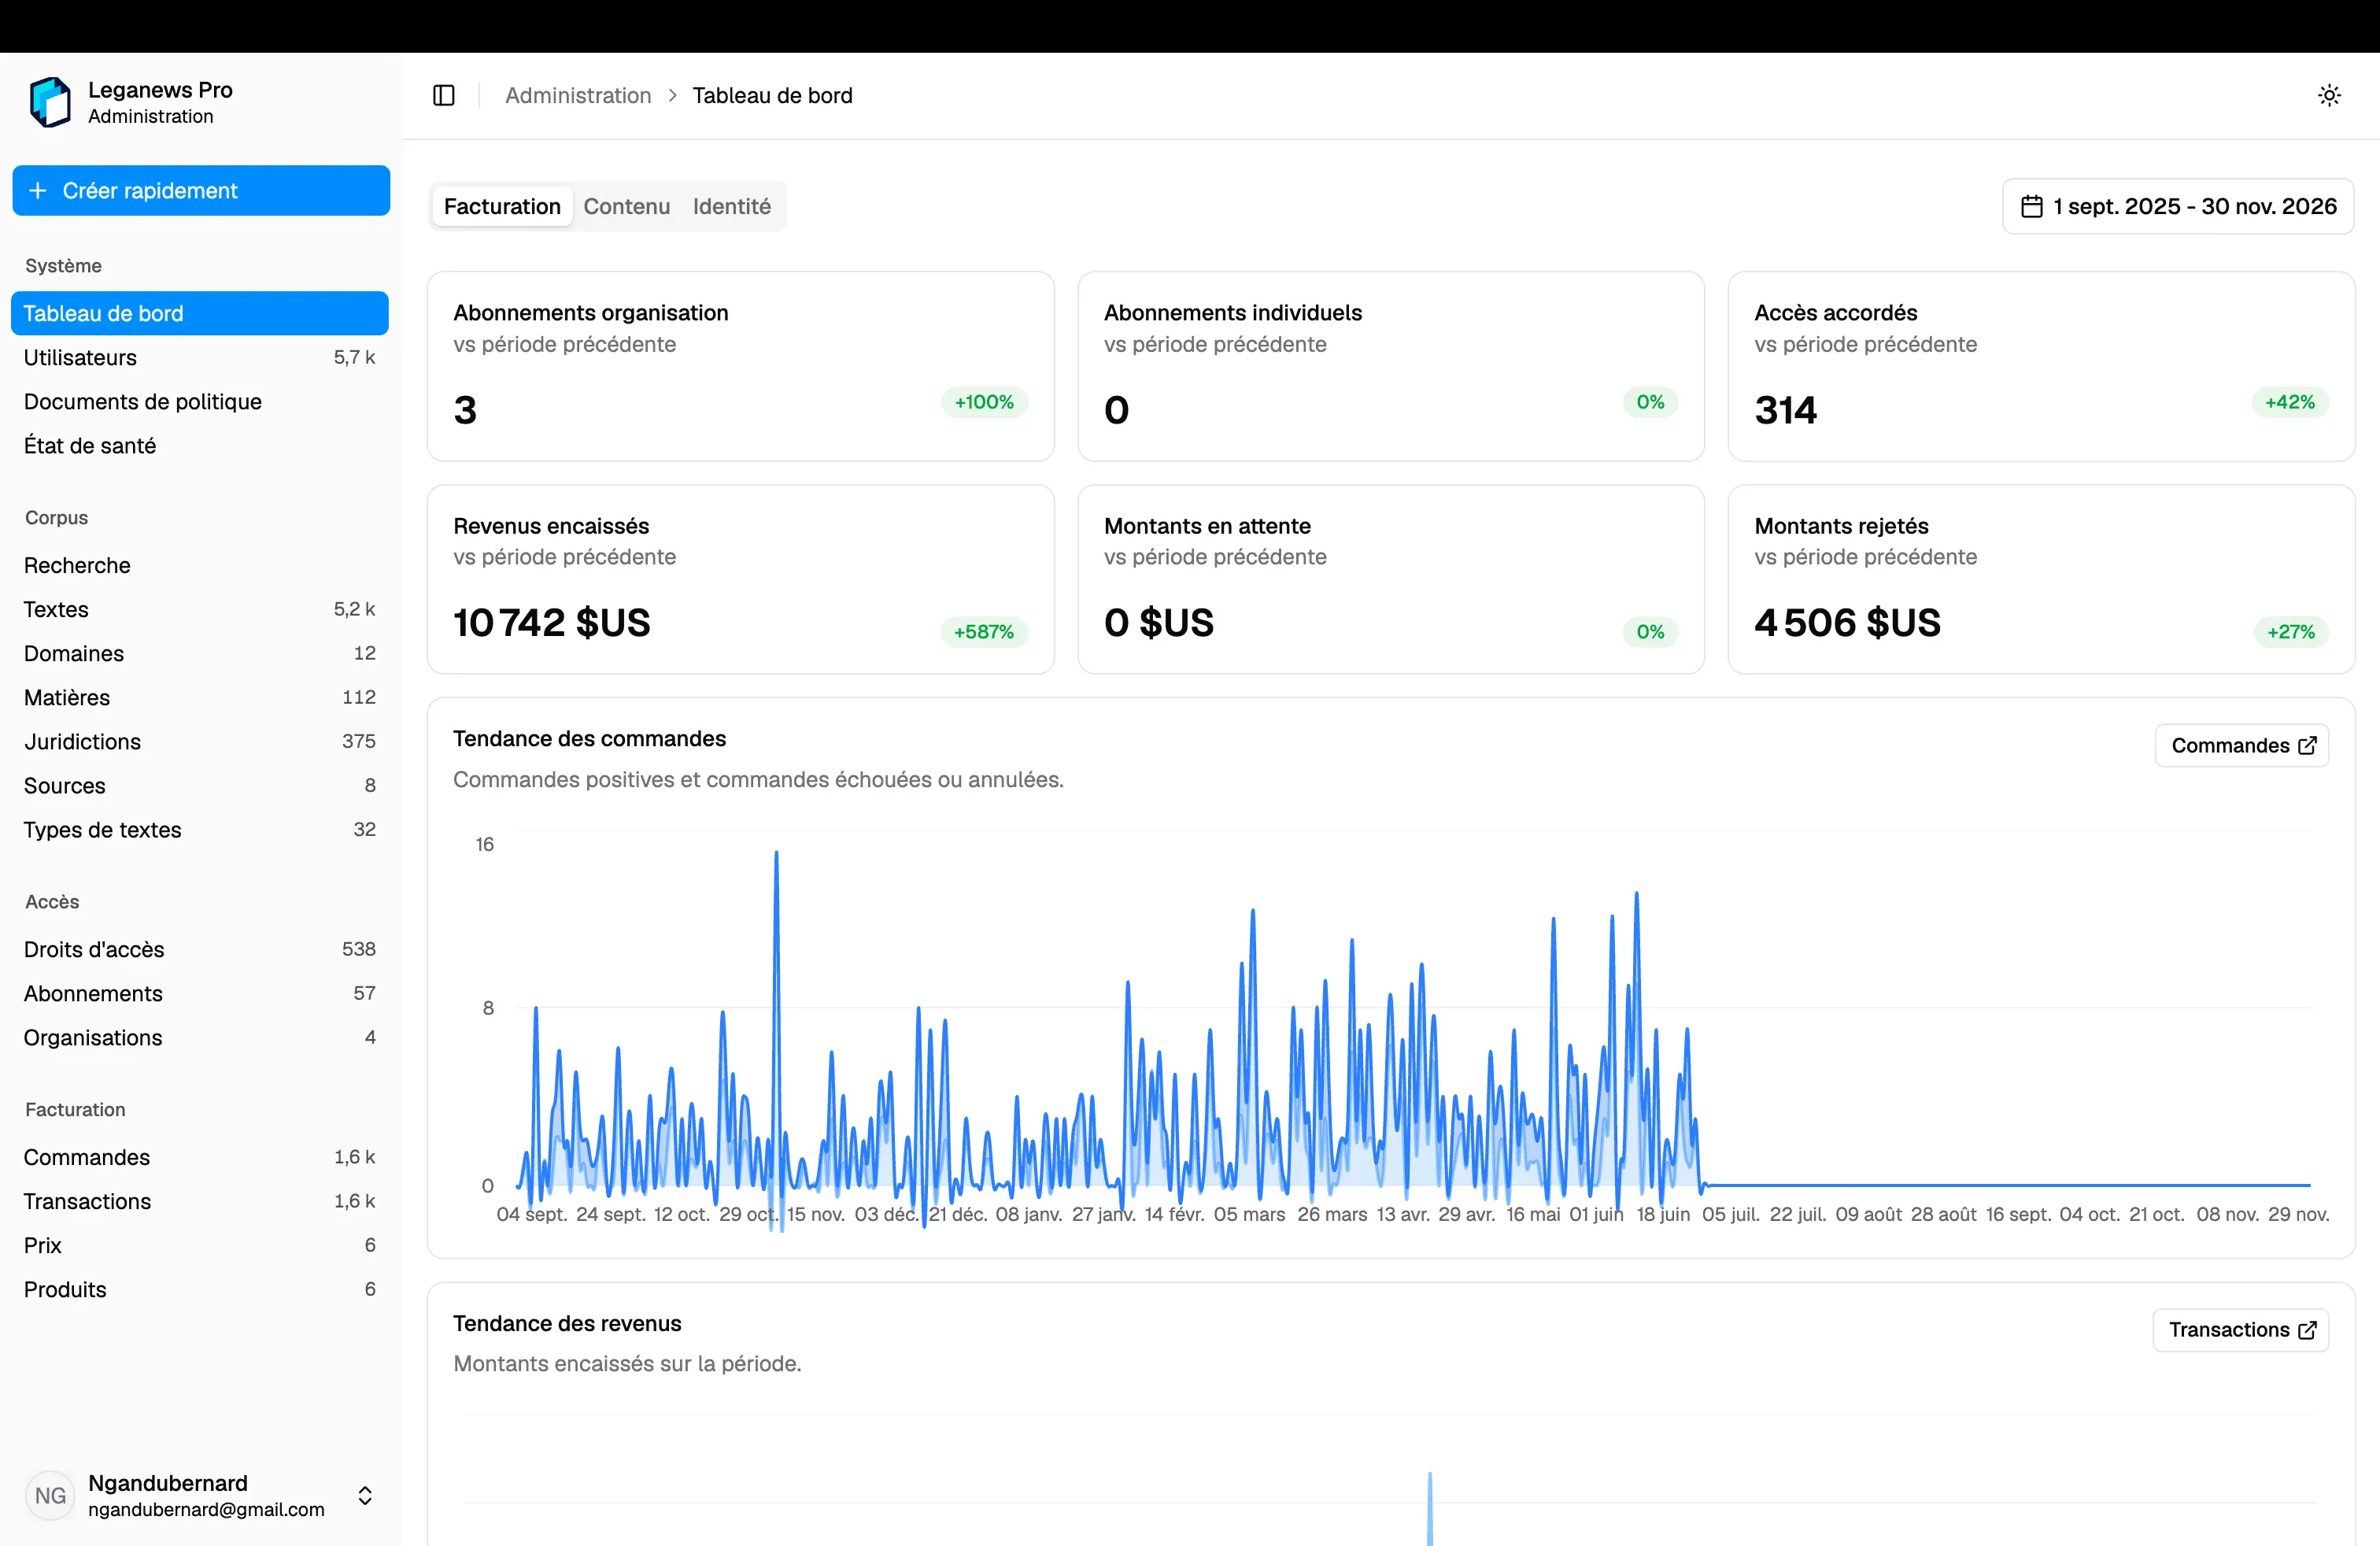Click the 375 count beside Juridictions
Viewport: 2380px width, 1546px height.
tap(359, 741)
